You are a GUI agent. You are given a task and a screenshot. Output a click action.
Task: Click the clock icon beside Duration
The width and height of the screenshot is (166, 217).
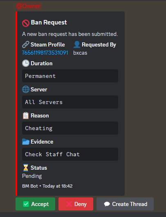point(26,63)
